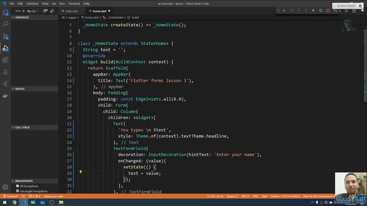Open the Selection menu

pos(32,3)
